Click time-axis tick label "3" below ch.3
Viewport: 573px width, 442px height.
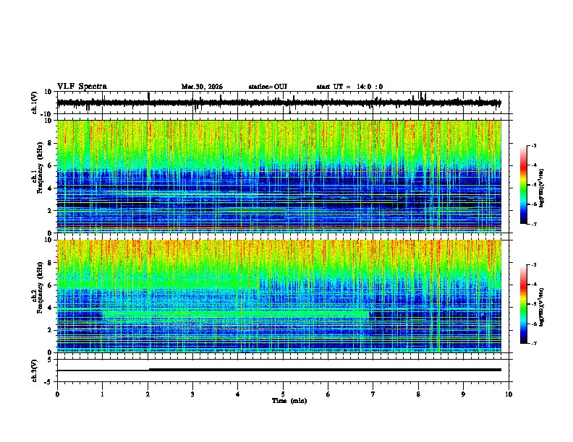[192, 394]
